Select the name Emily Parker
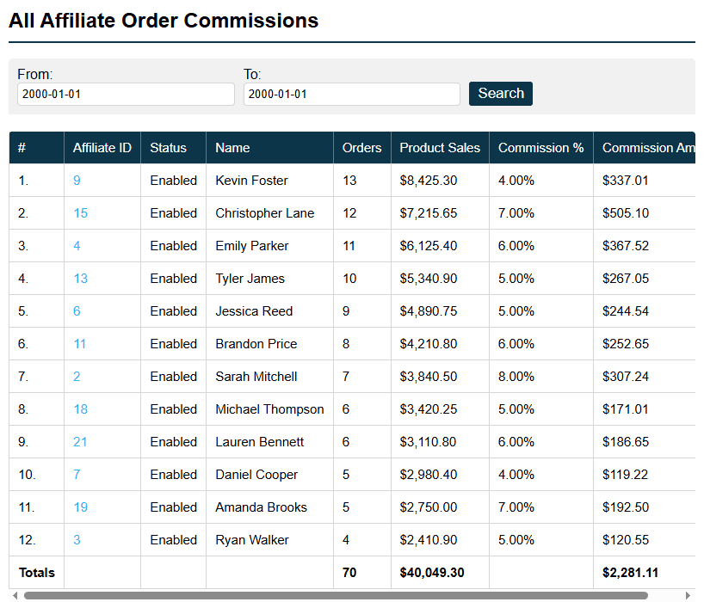 click(x=252, y=246)
